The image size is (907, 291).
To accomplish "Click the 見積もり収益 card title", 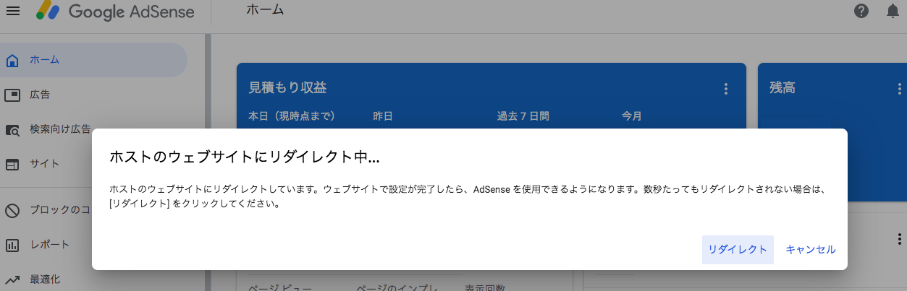I will [287, 88].
